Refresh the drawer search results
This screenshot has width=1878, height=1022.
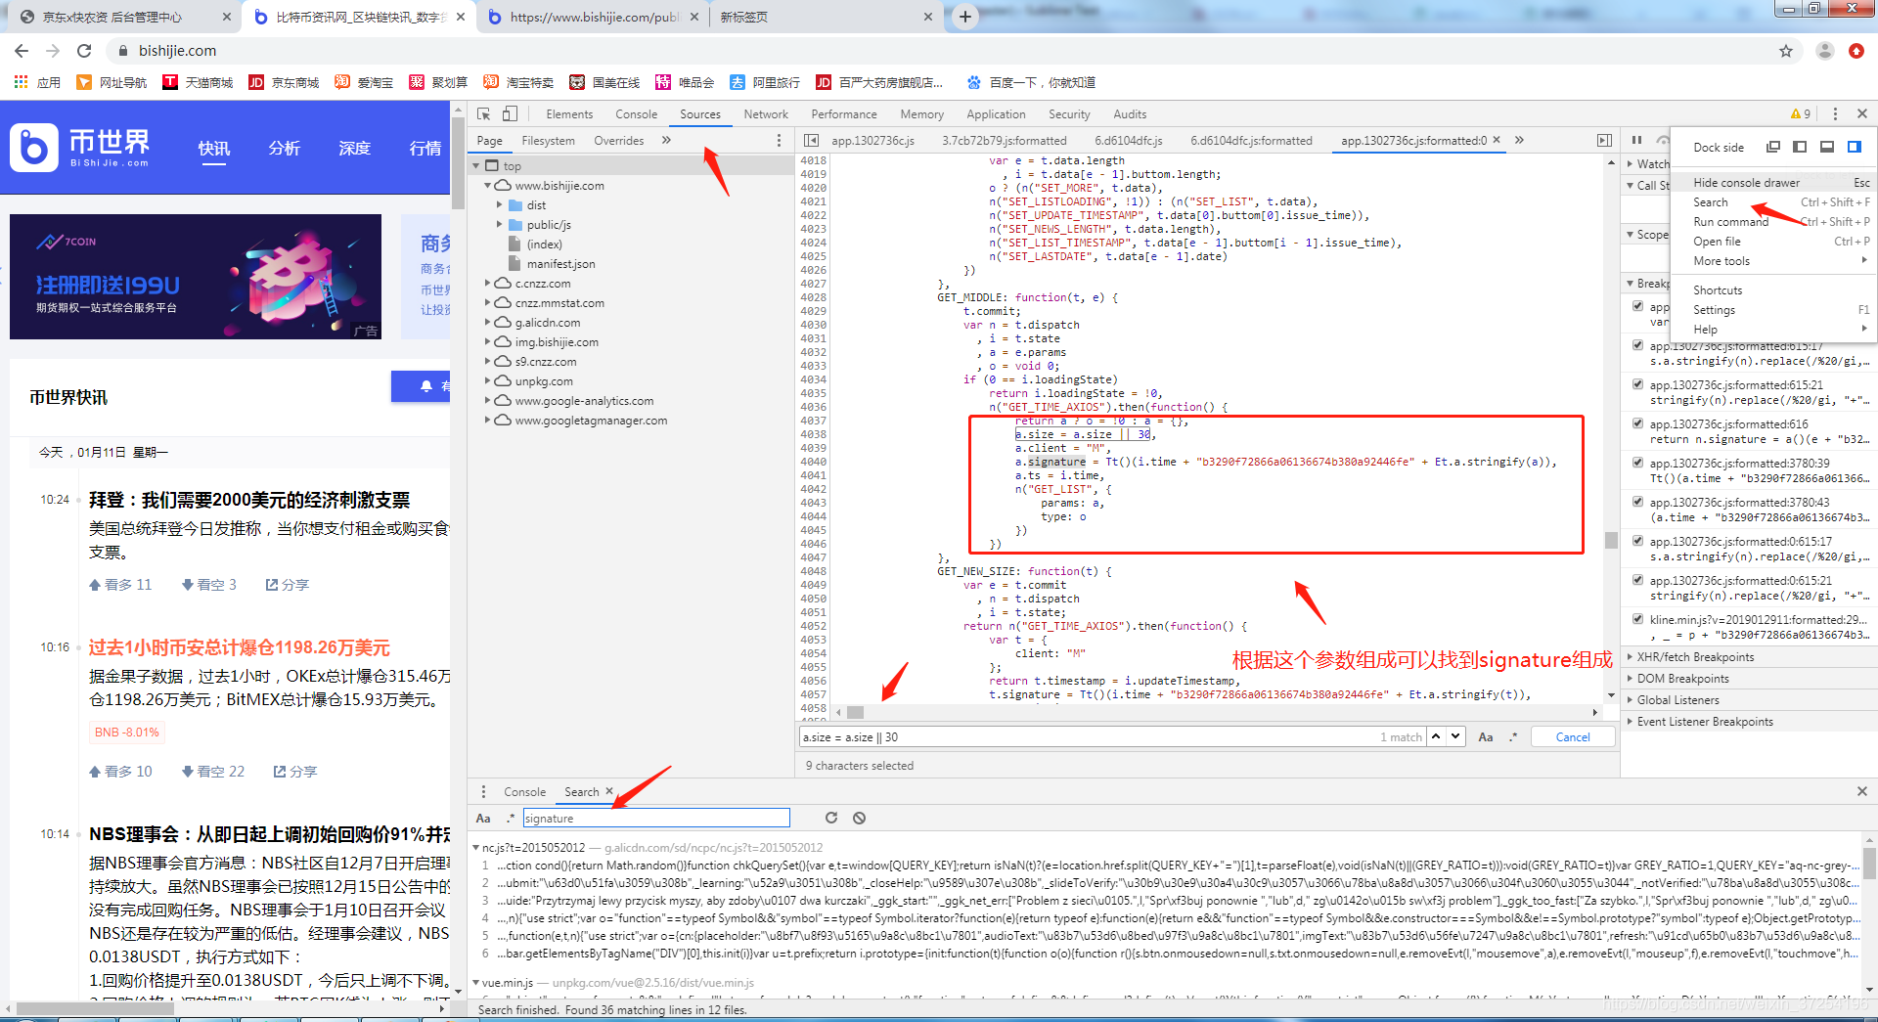click(x=830, y=818)
